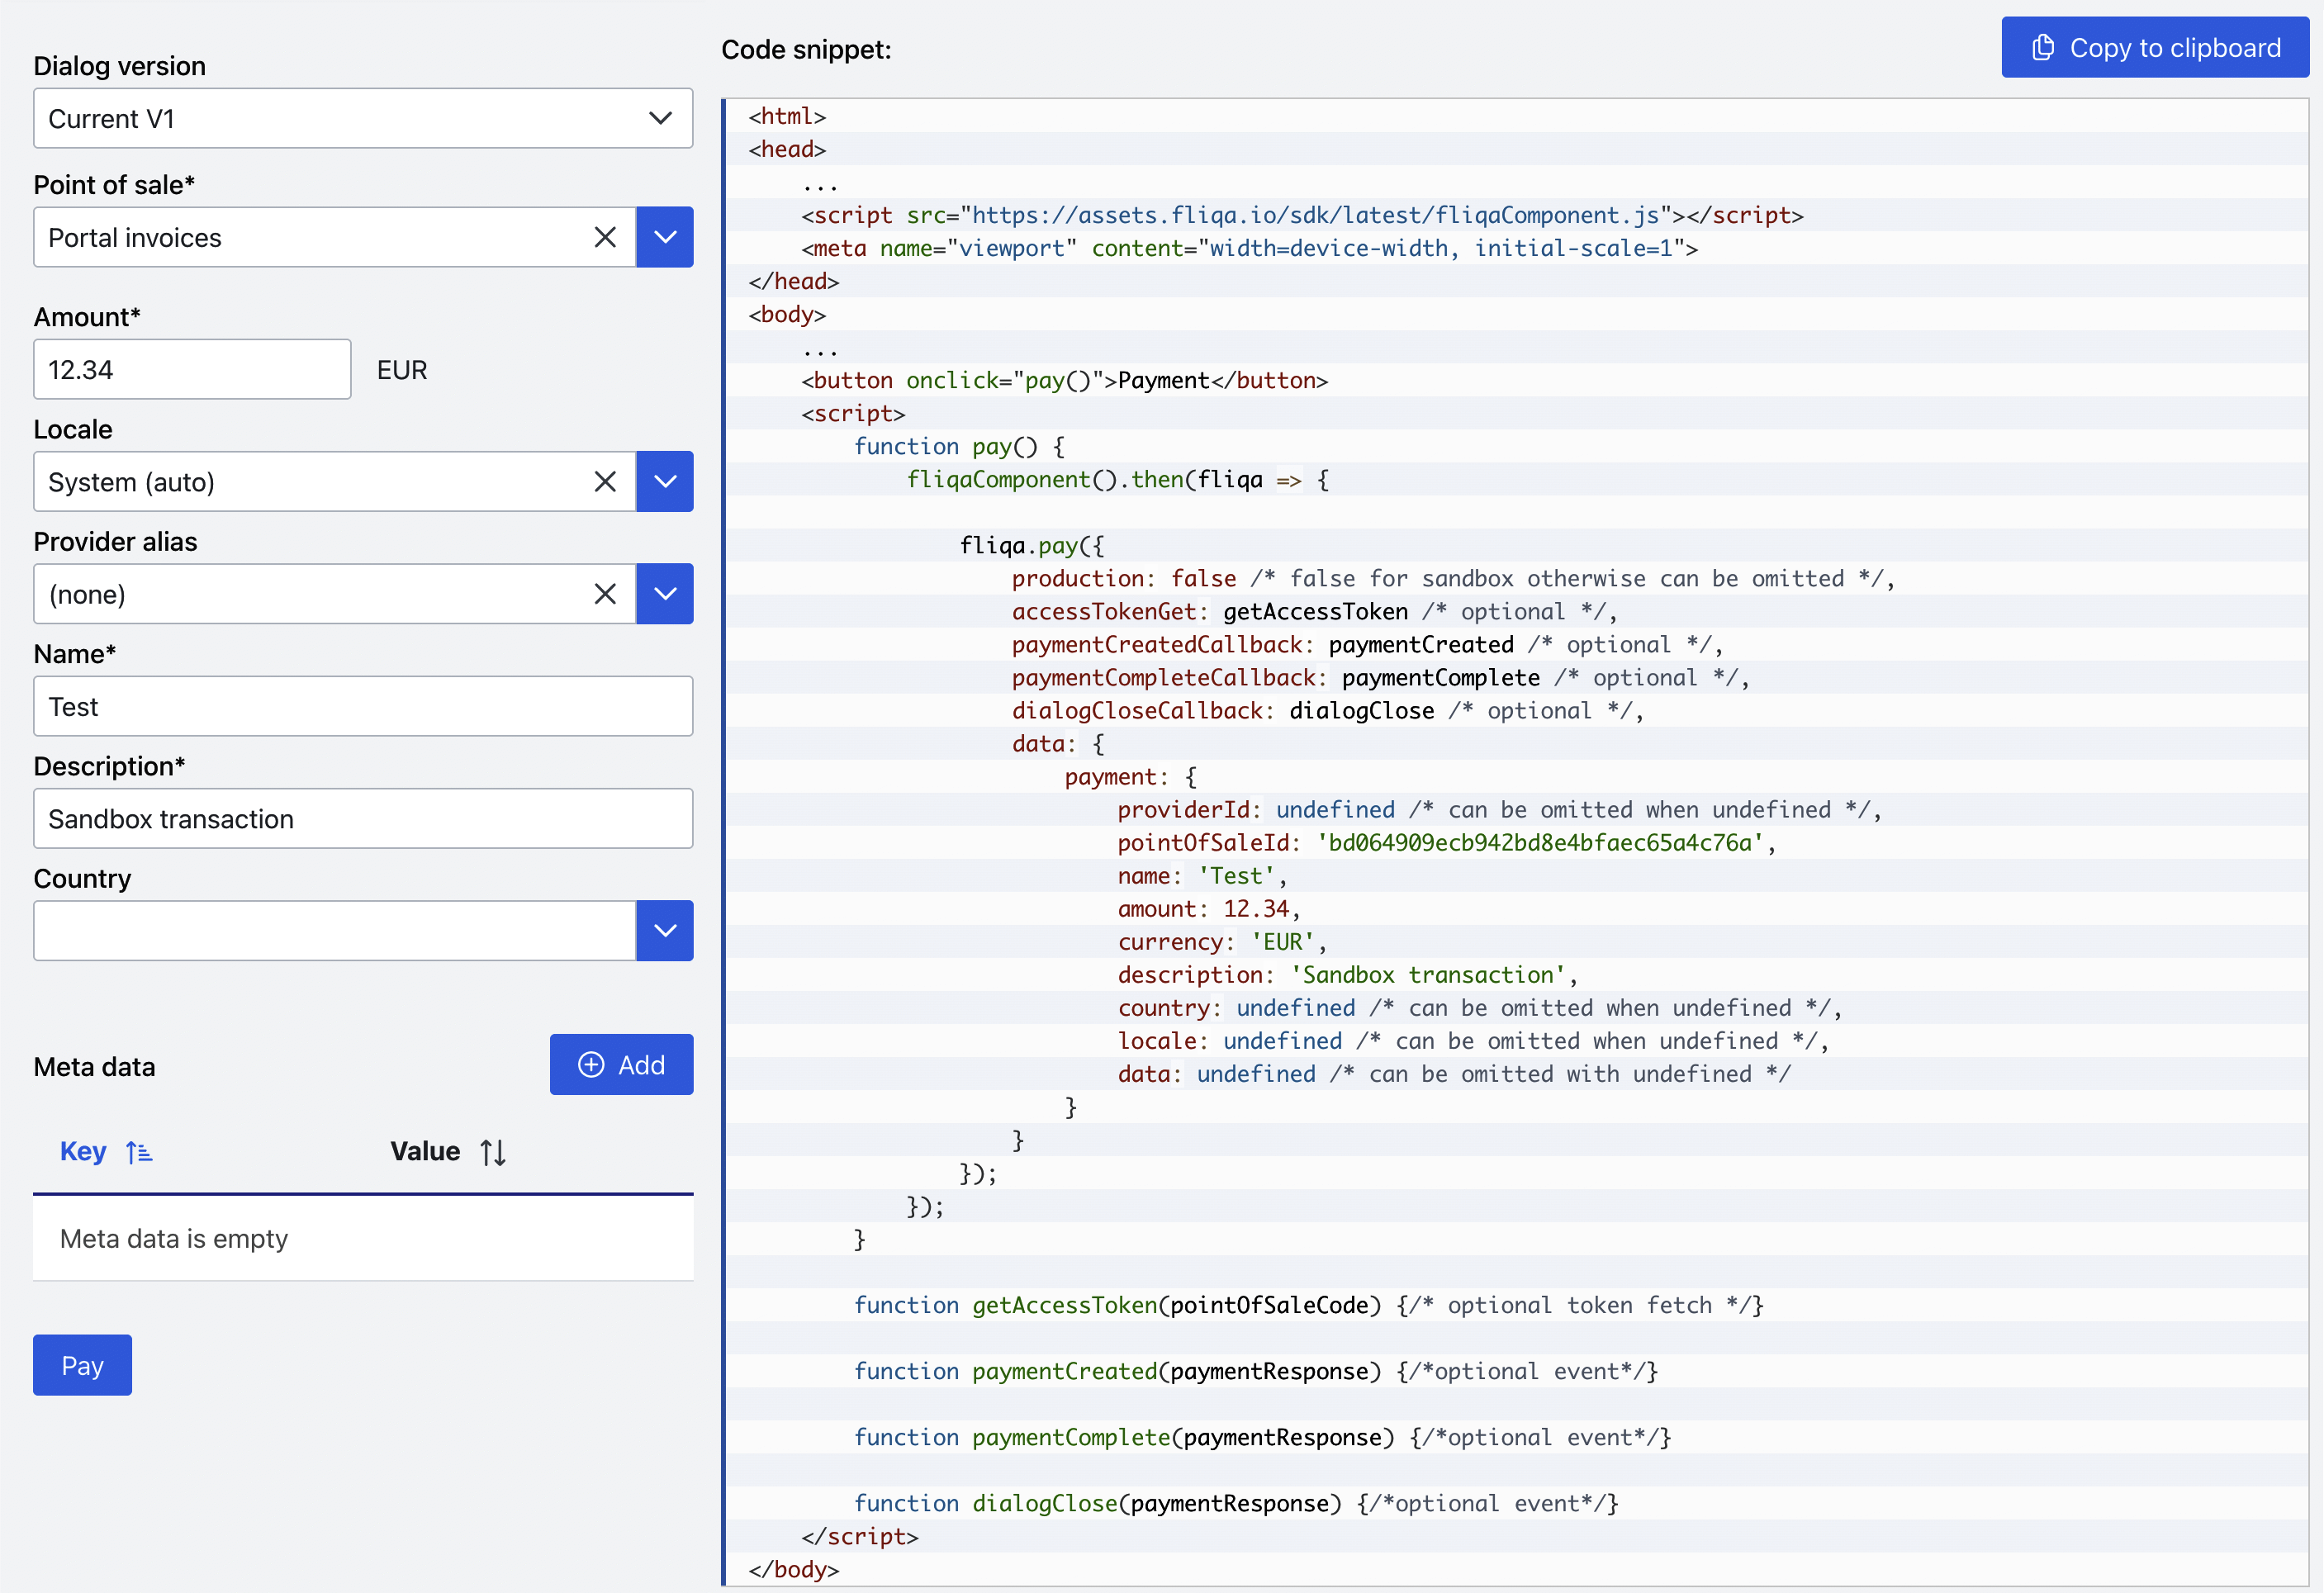2324x1593 pixels.
Task: Click the clipboard icon in Copy button
Action: pos(2043,47)
